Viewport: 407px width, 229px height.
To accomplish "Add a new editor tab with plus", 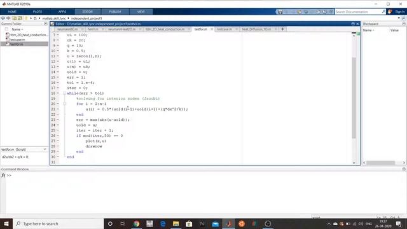I will [282, 29].
